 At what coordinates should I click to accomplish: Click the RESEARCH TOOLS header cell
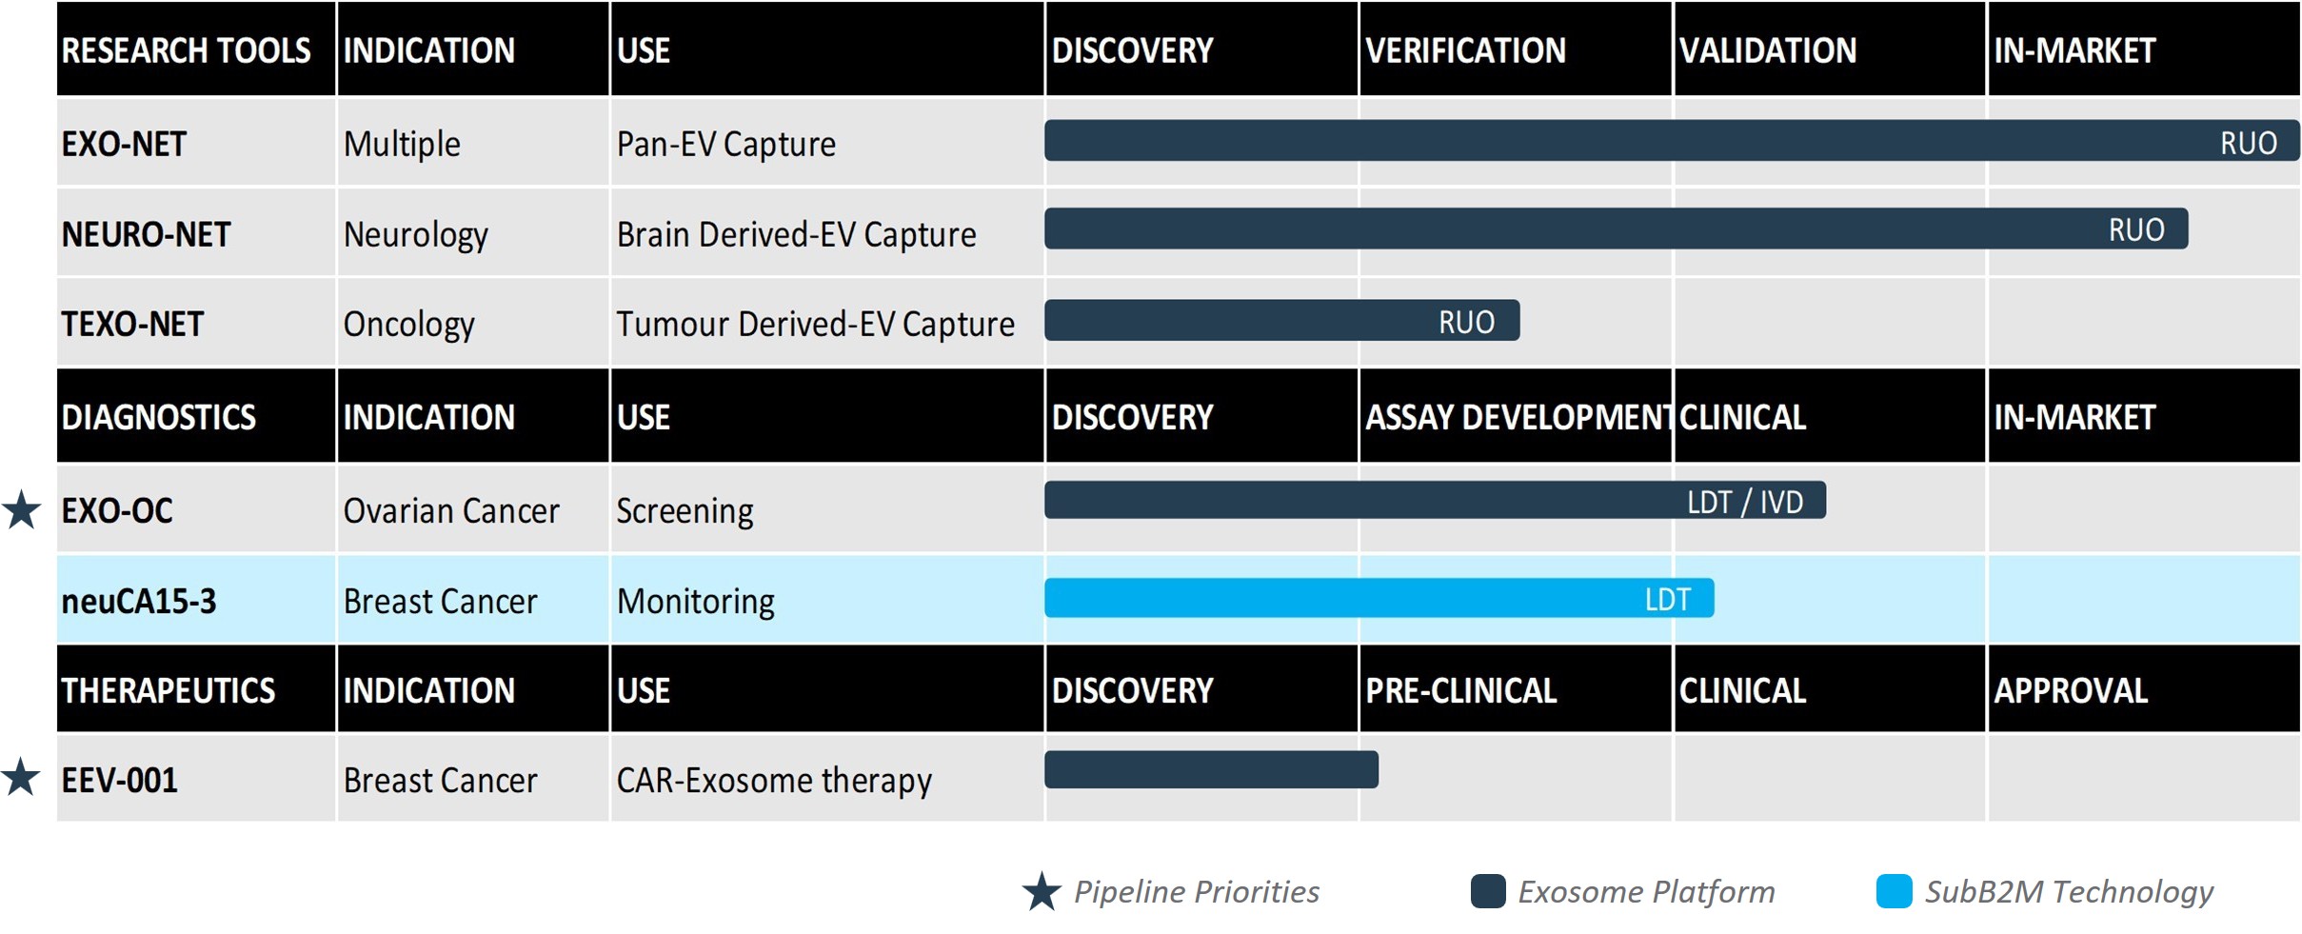coord(187,50)
